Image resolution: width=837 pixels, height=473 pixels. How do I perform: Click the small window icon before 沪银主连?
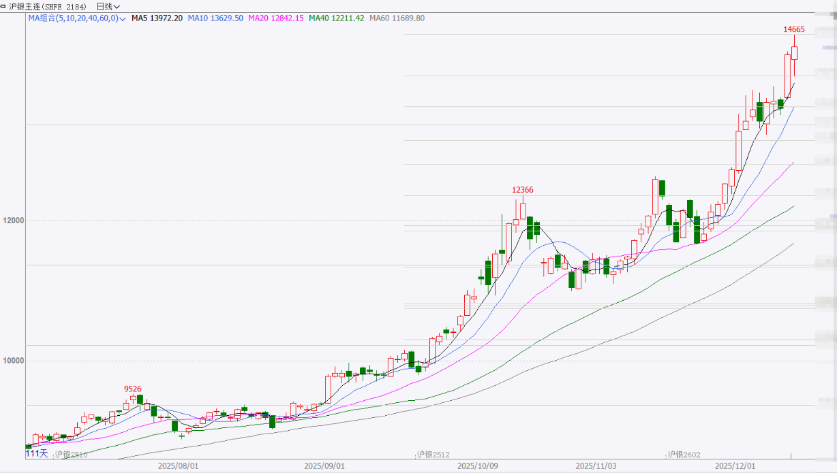[4, 6]
